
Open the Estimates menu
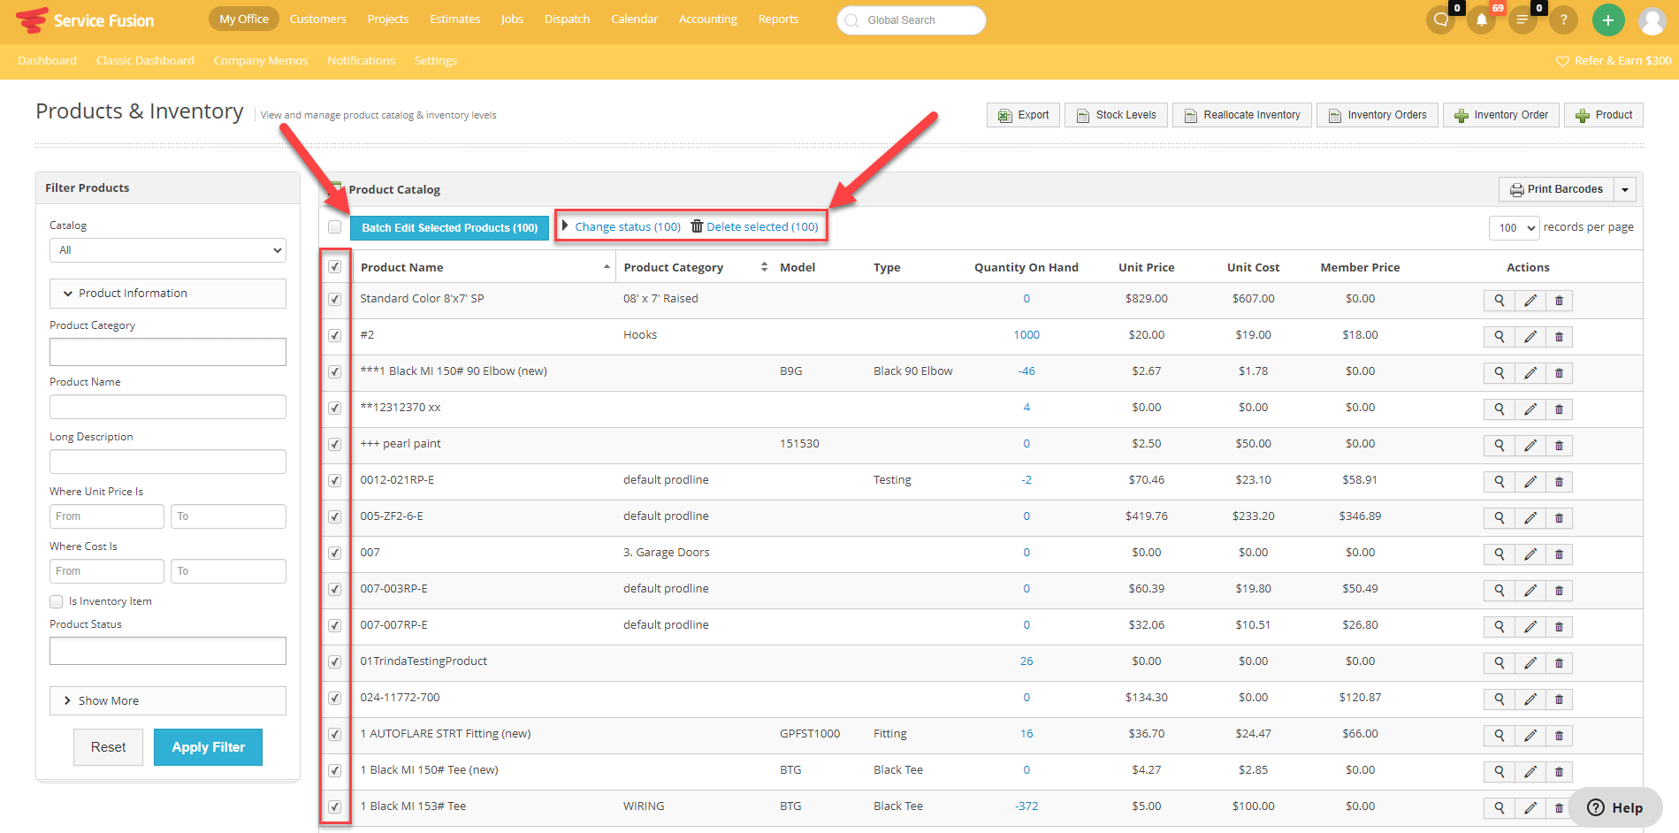(x=454, y=19)
